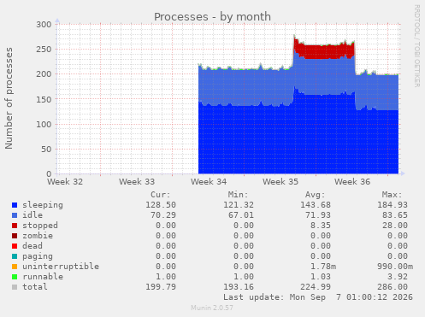Click sleeping current value 128.50

[161, 205]
